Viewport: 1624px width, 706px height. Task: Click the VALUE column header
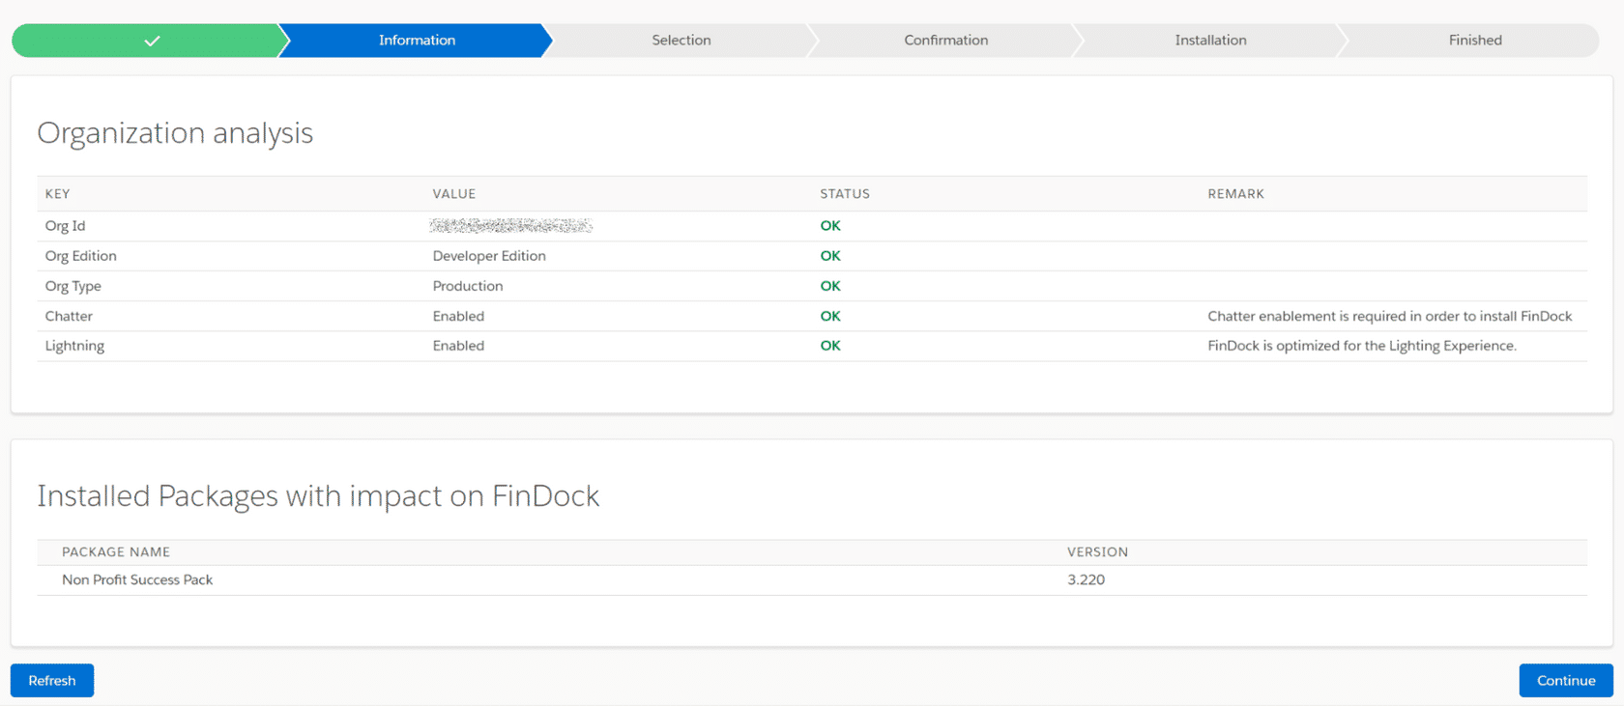tap(454, 194)
